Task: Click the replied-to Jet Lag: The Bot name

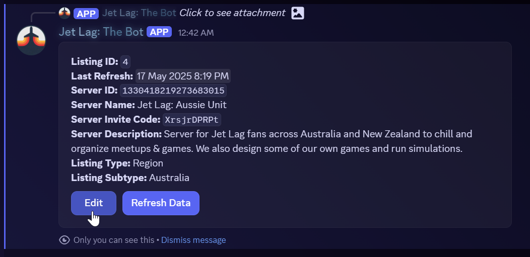Action: pos(139,13)
